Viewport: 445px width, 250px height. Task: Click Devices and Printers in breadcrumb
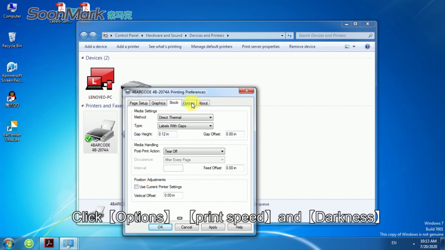point(207,35)
